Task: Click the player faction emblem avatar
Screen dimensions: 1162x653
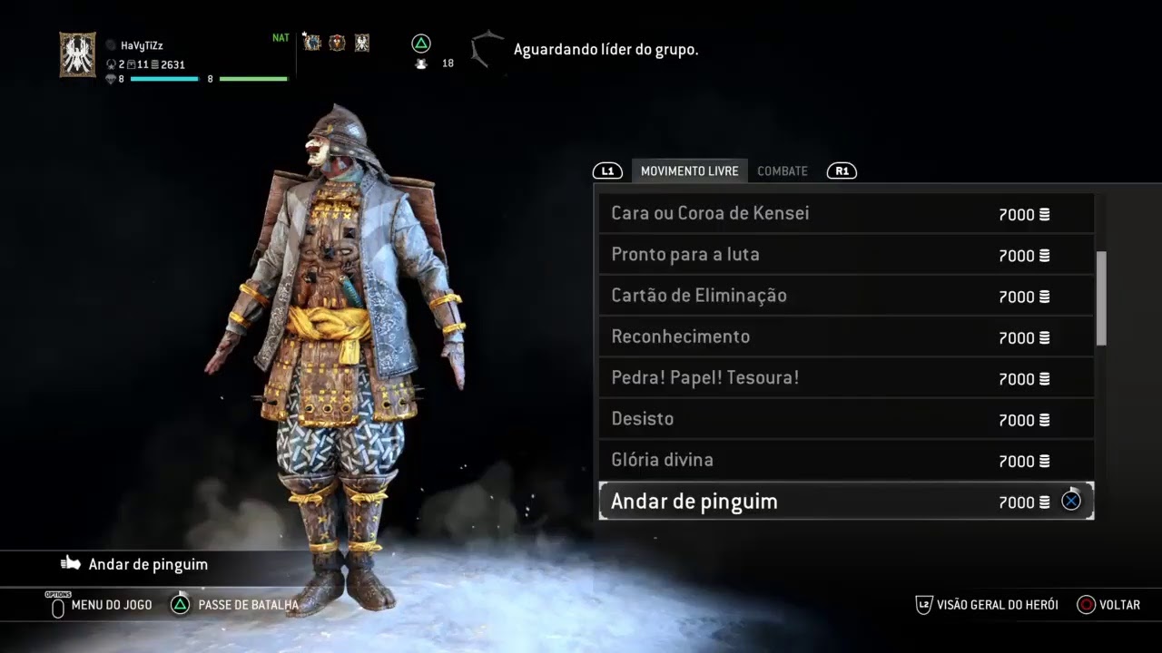Action: click(x=77, y=55)
